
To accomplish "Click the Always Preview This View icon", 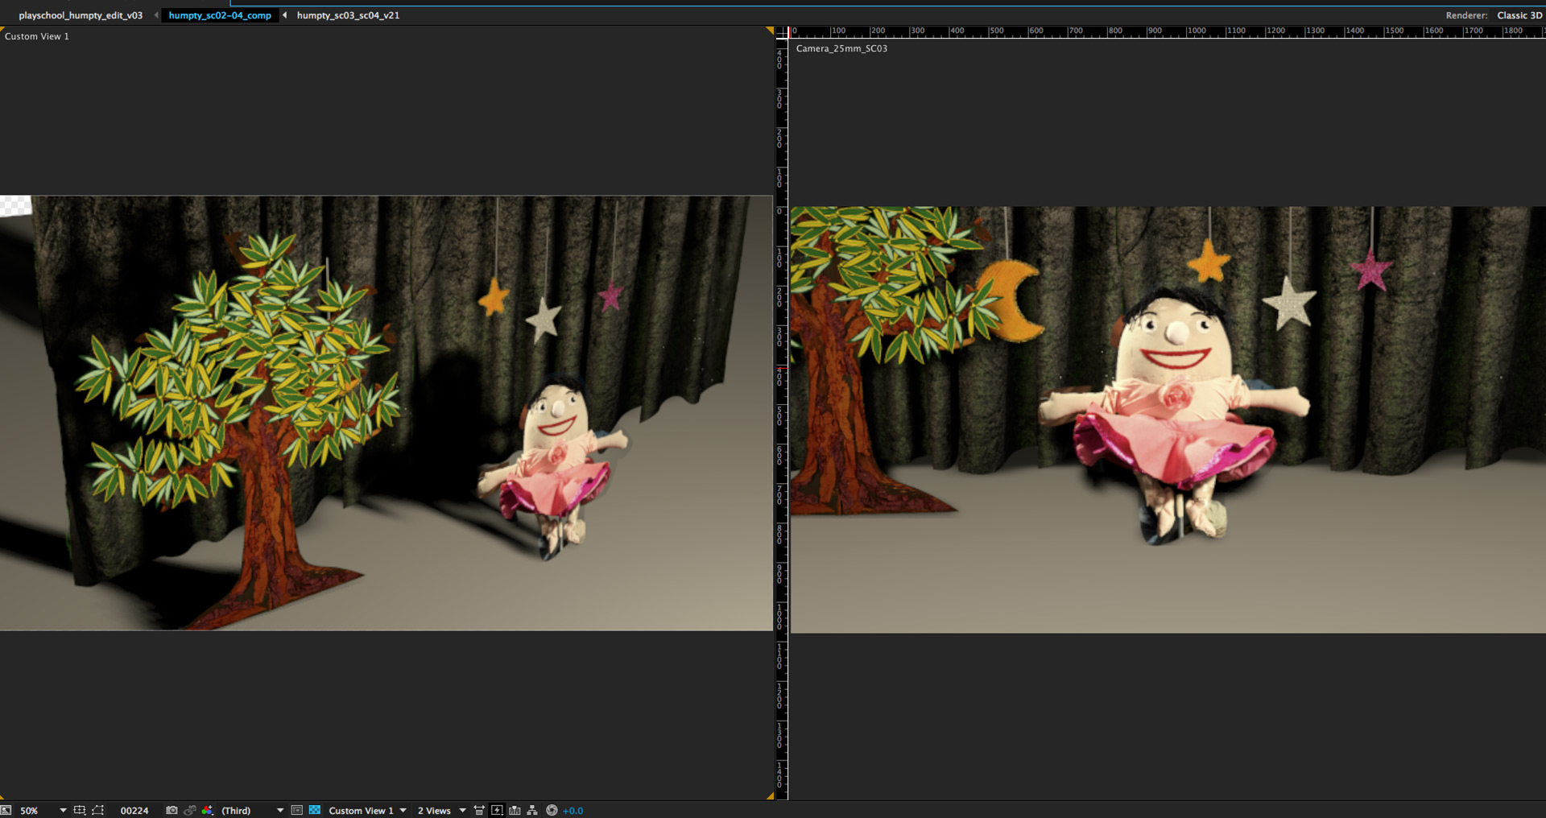I will (6, 810).
